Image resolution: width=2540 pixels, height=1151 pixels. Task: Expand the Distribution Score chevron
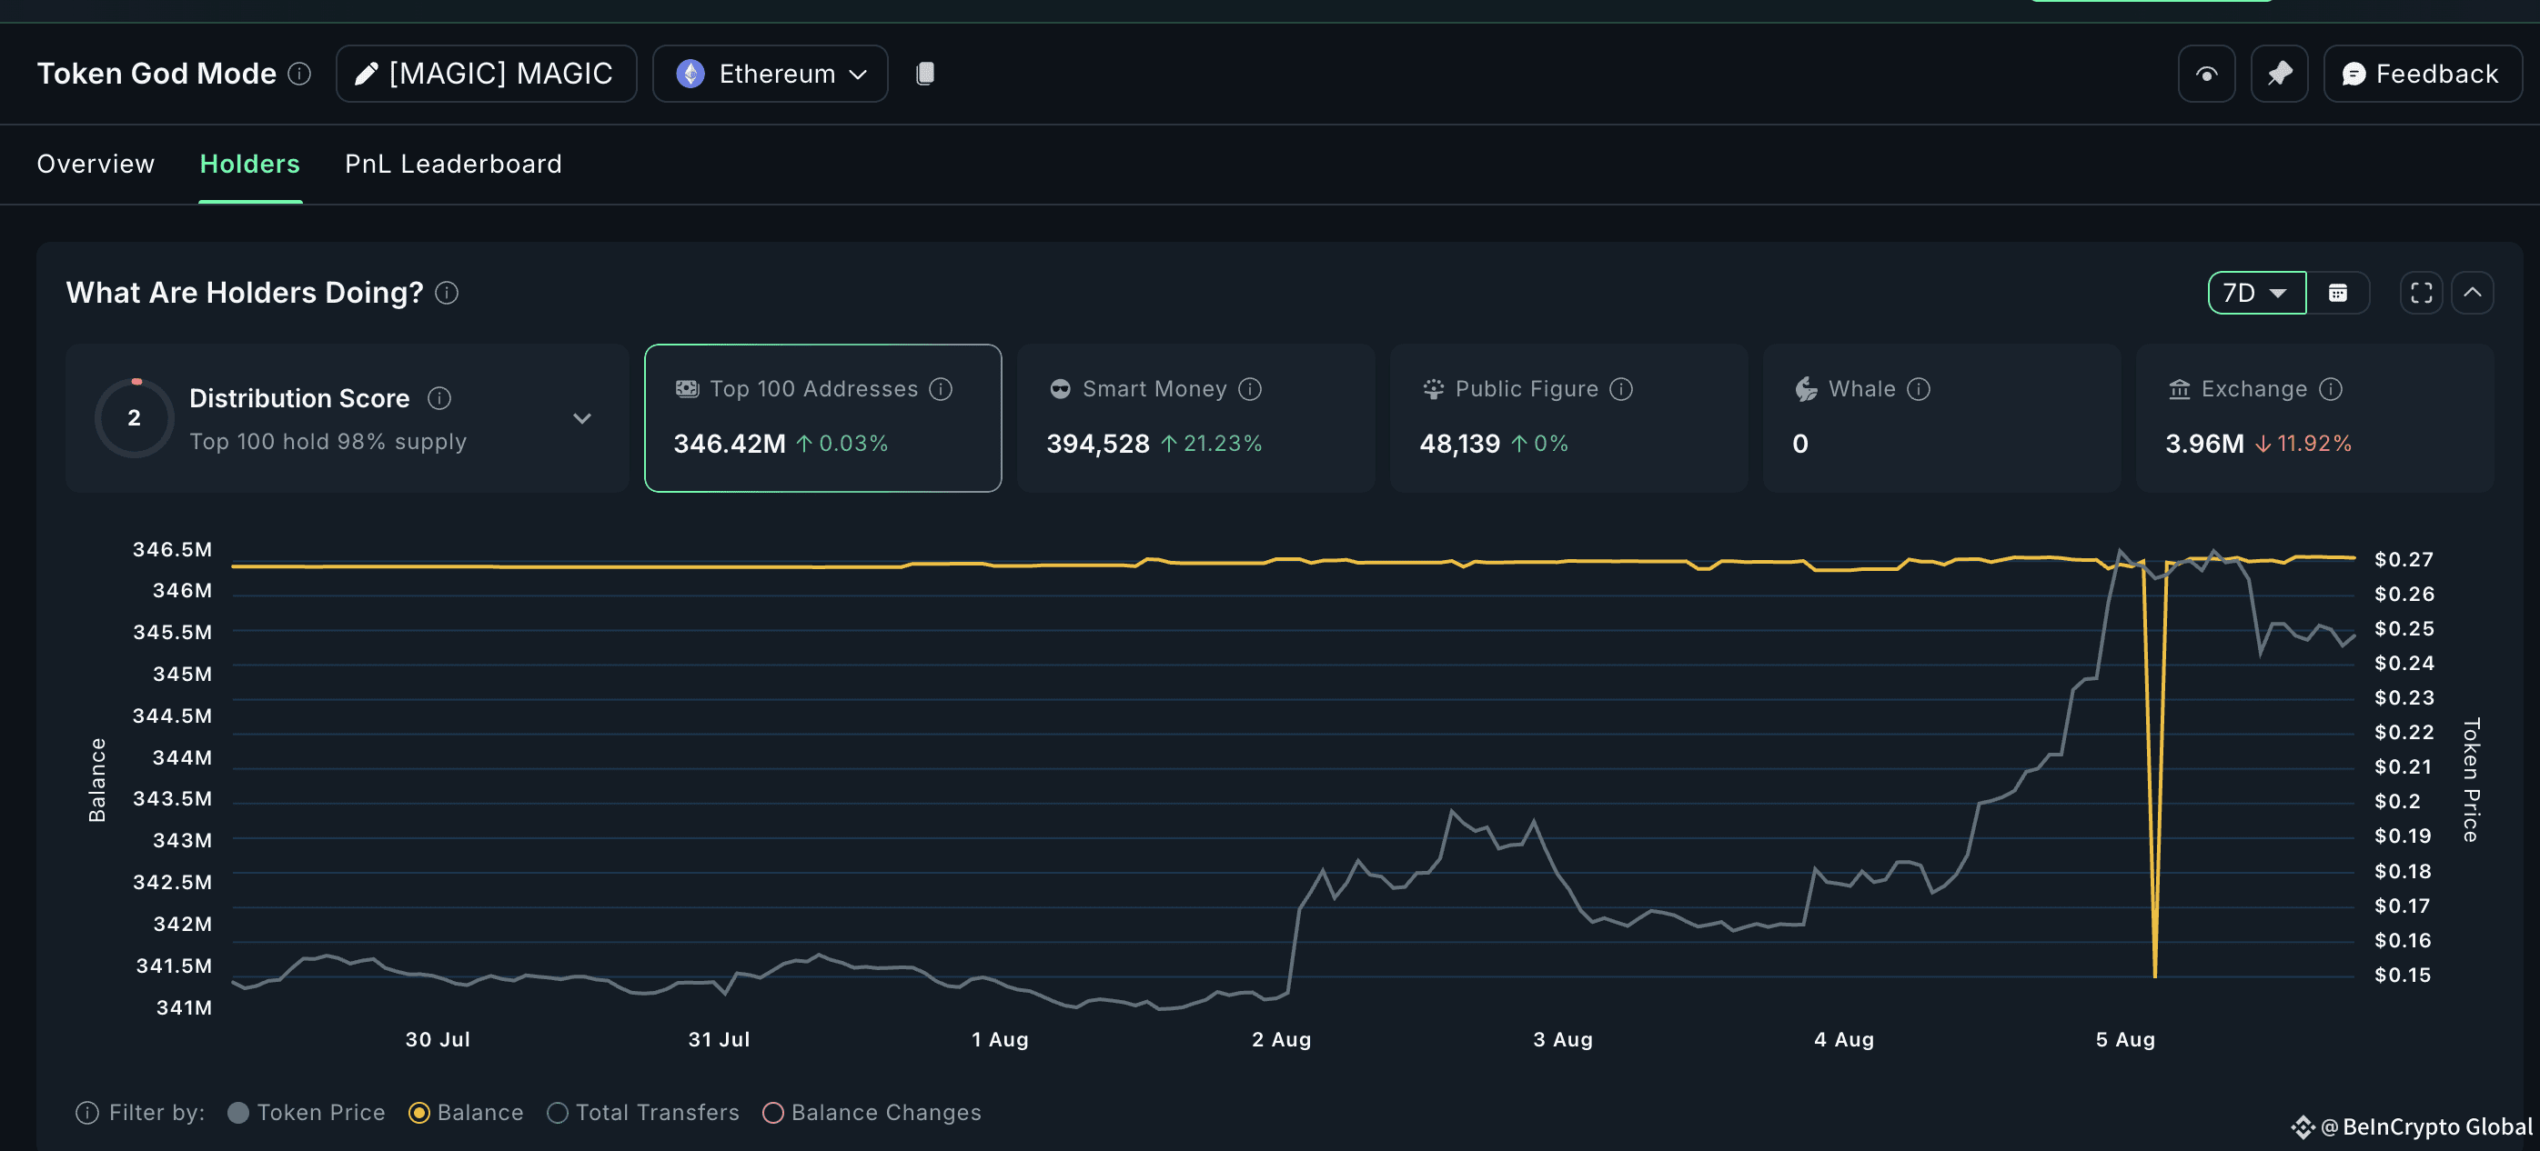(x=583, y=418)
